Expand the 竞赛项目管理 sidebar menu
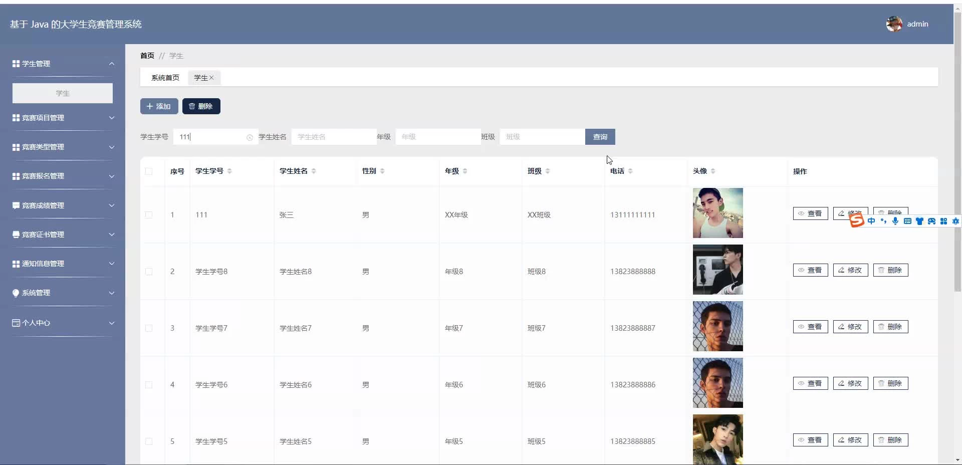This screenshot has width=962, height=465. pyautogui.click(x=63, y=118)
